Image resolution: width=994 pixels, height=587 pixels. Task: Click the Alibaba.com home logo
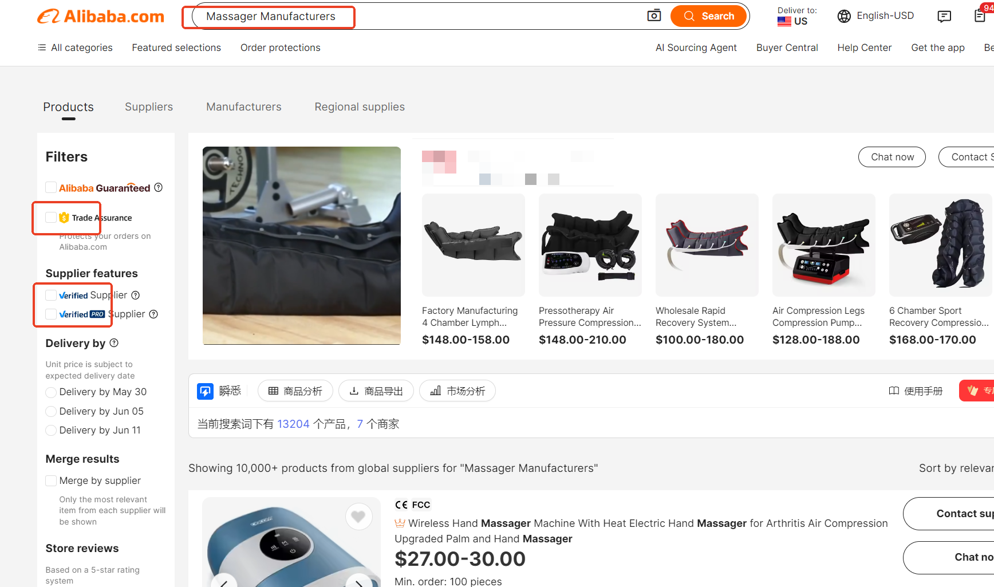(101, 17)
